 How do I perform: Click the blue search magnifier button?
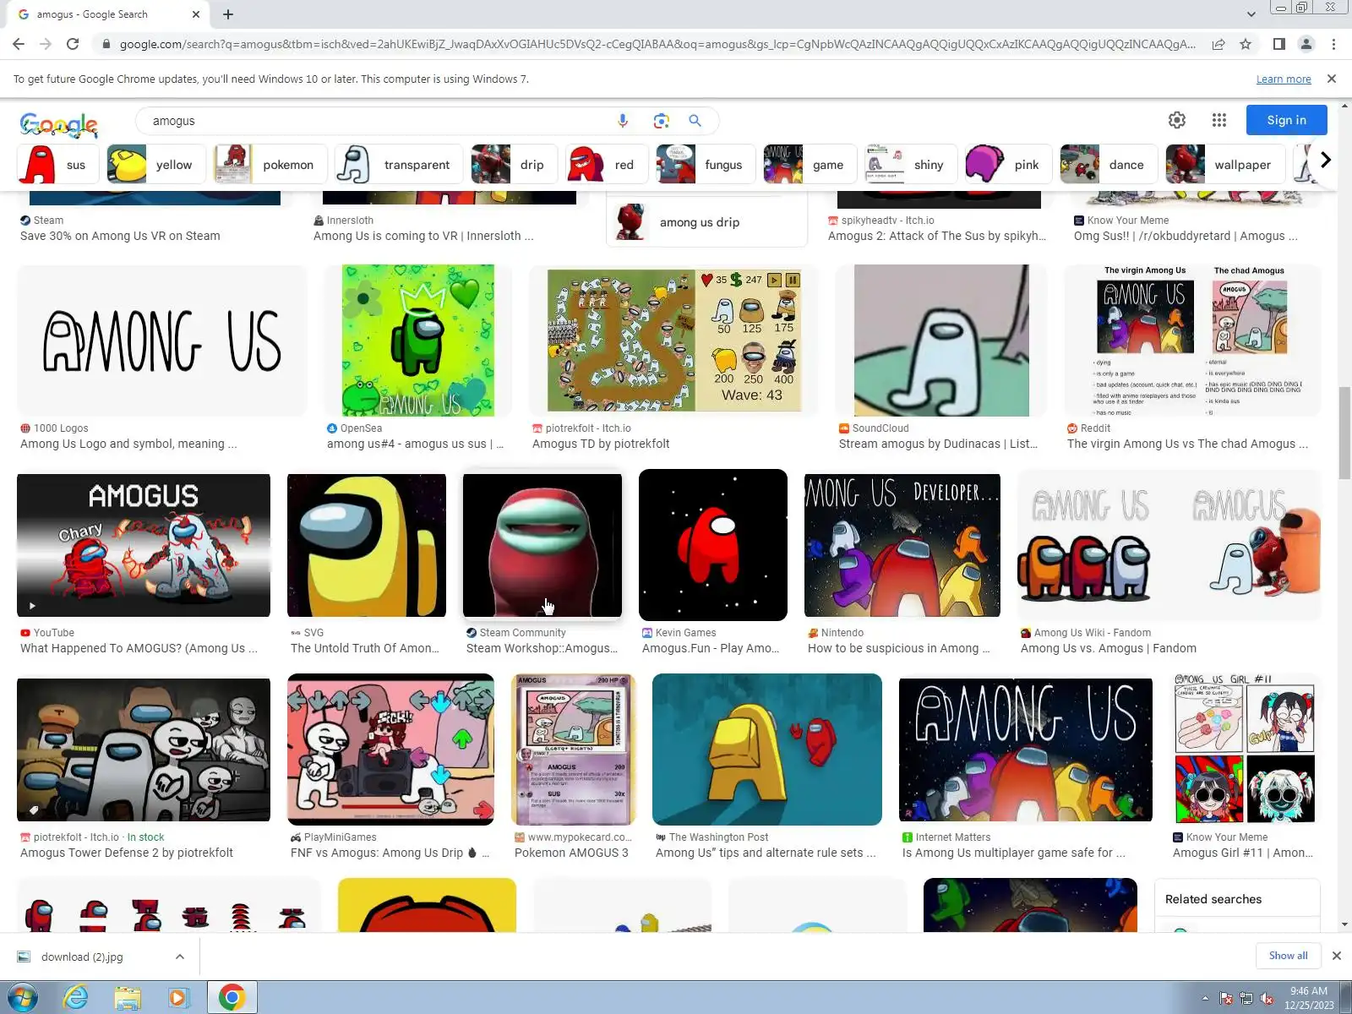695,121
